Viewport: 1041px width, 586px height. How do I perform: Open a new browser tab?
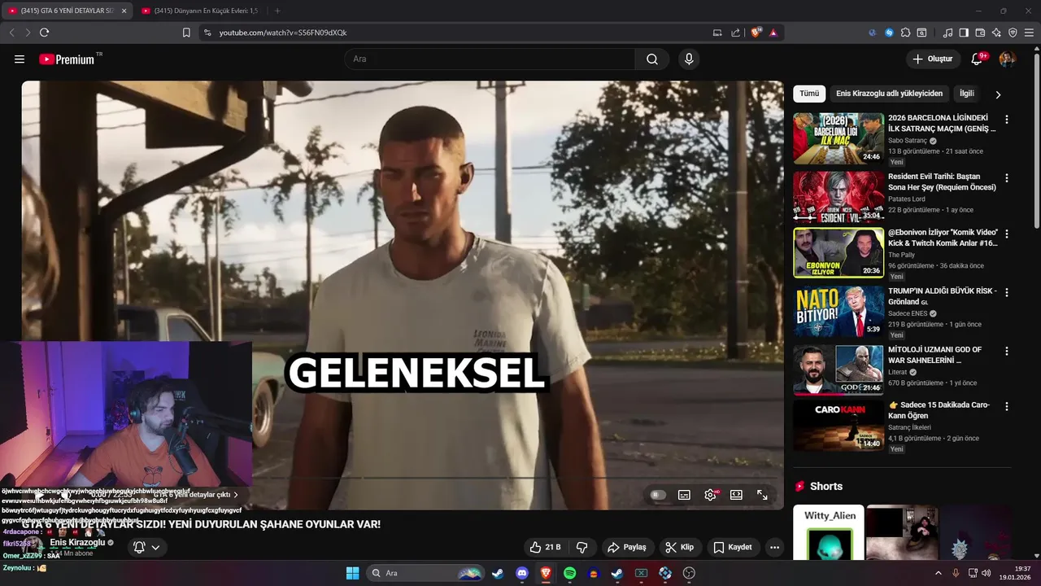(277, 11)
